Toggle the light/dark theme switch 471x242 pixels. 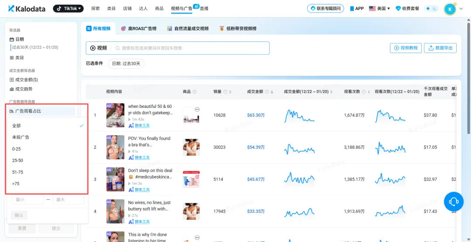click(x=431, y=9)
